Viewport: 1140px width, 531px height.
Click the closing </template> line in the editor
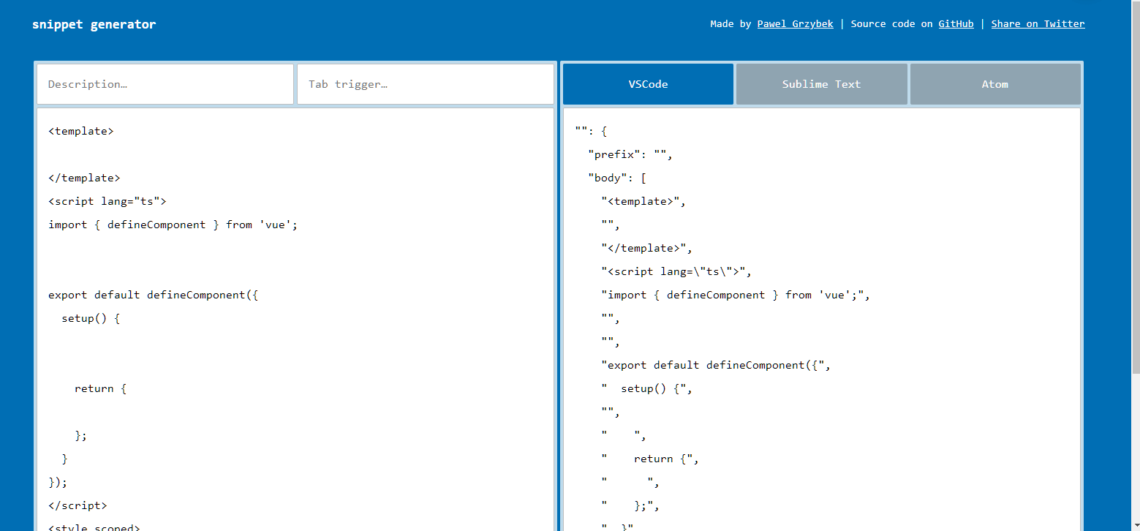point(84,178)
